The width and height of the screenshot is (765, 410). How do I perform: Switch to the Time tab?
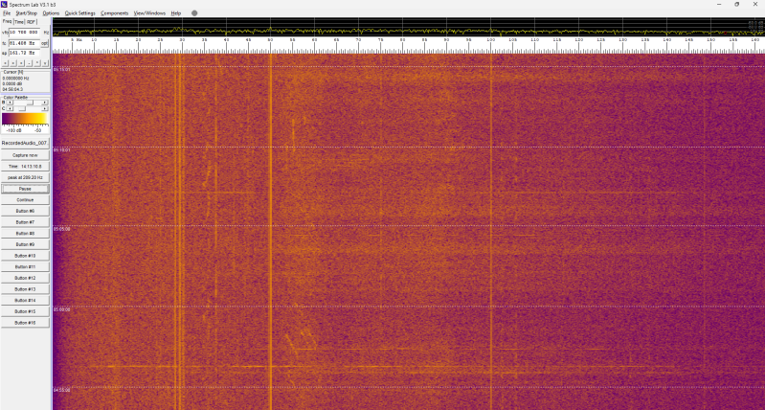tap(19, 22)
